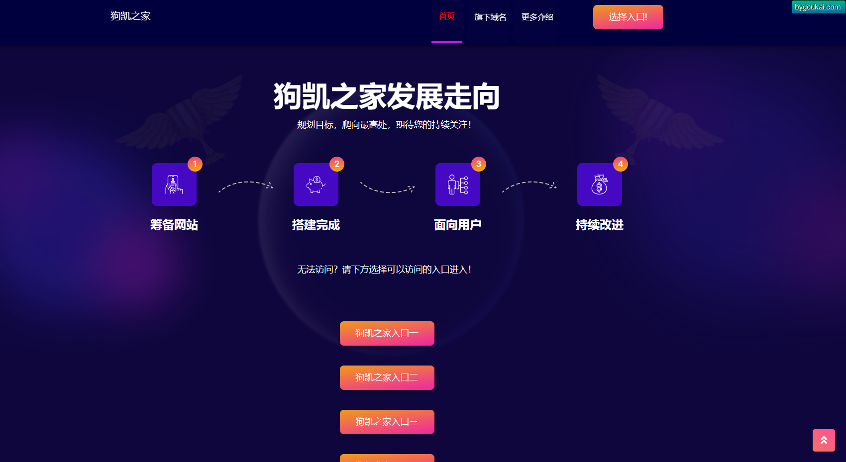Open the 更多介绍 menu item
Screen dimensions: 846x462
pyautogui.click(x=537, y=17)
